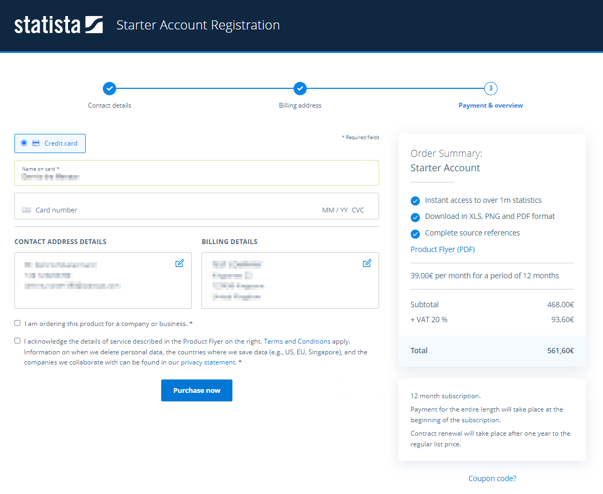Click 'Starter Account Registration' header title
Image resolution: width=603 pixels, height=494 pixels.
pyautogui.click(x=198, y=25)
